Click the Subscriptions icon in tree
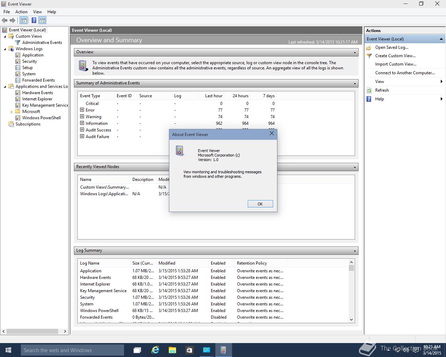The width and height of the screenshot is (446, 357). 11,124
